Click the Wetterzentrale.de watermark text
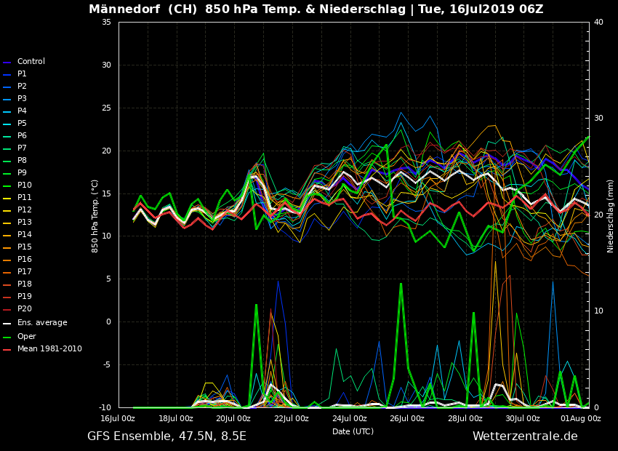This screenshot has width=618, height=451. pos(525,436)
